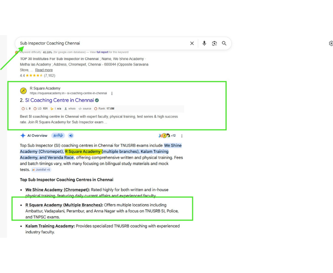Click the 'Rank: 17.0M' metric
The height and width of the screenshot is (273, 333).
104,108
